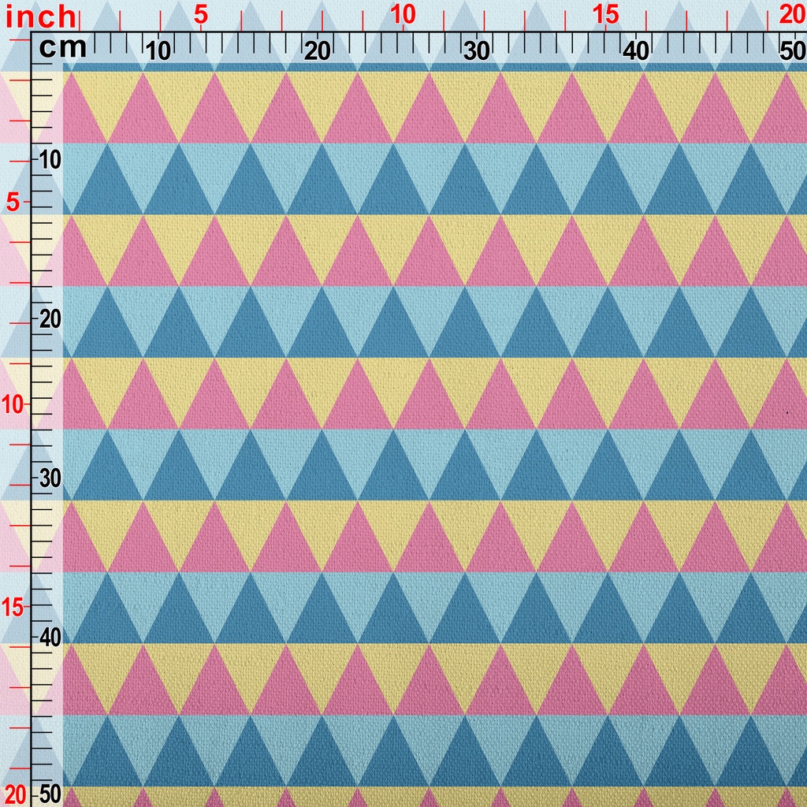Viewport: 807px width, 807px height.
Task: Select red 20 inch label on top ruler
Action: coord(792,14)
